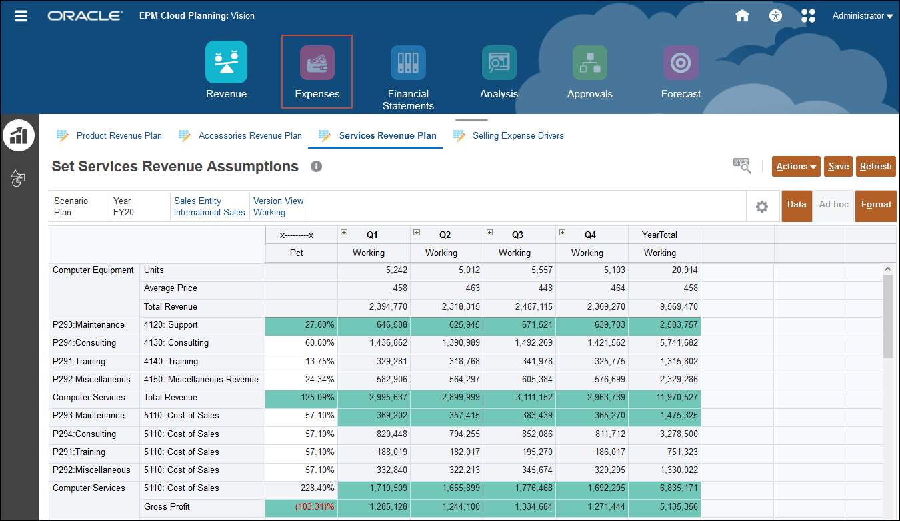
Task: Switch grid to Format mode
Action: [x=875, y=205]
